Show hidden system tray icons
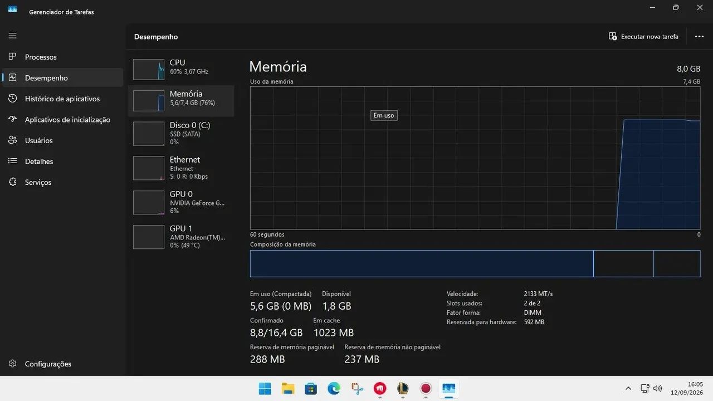The width and height of the screenshot is (713, 401). (628, 388)
